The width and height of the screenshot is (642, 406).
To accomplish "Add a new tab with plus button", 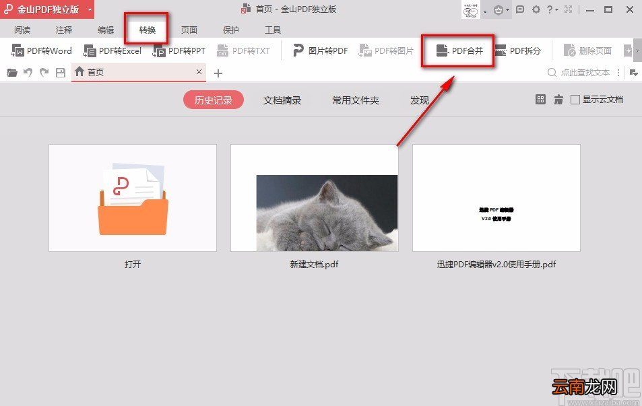I will point(218,73).
